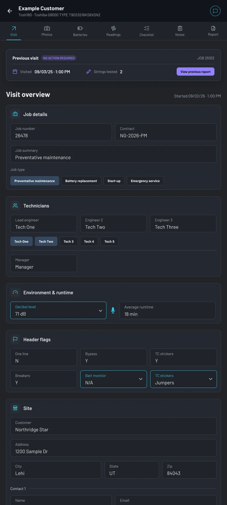
Task: Click the Job summary field
Action: tap(113, 154)
